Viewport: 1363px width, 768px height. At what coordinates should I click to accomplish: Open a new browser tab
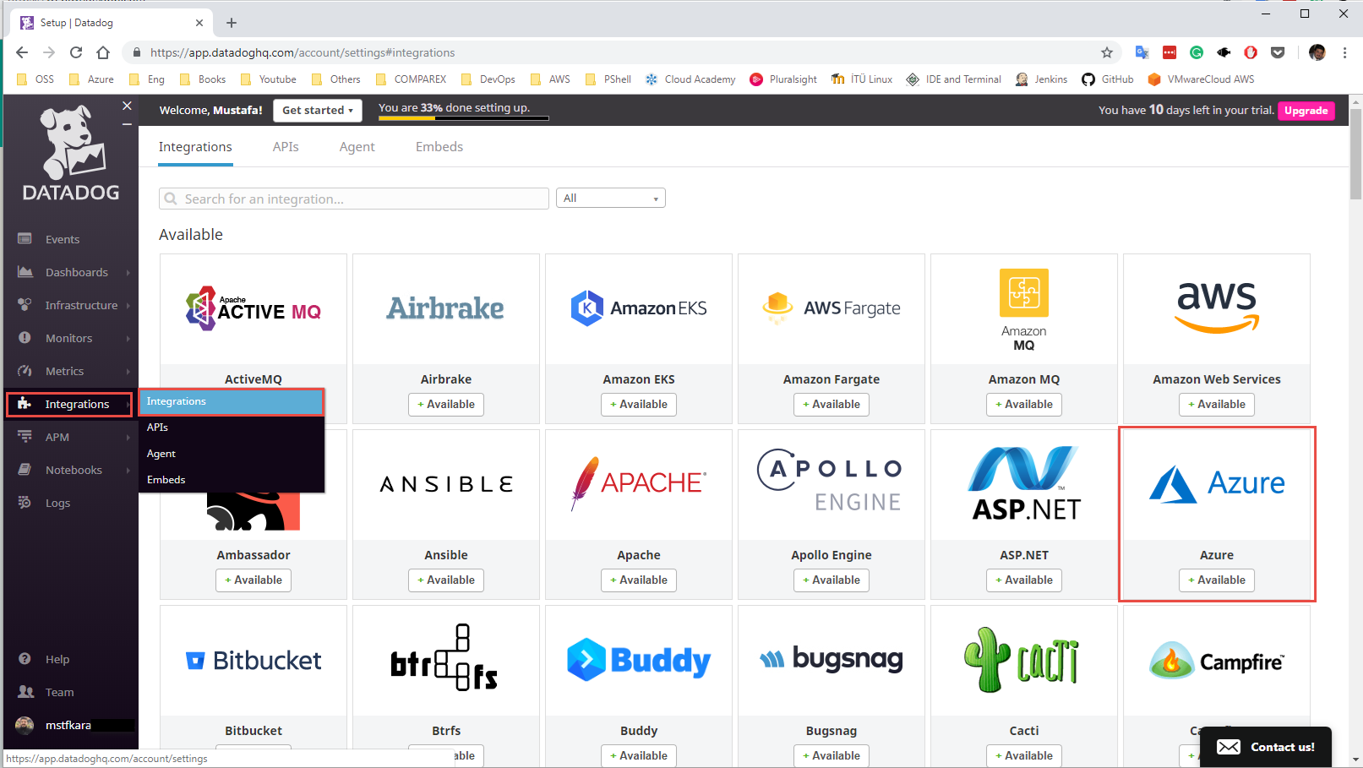click(232, 23)
